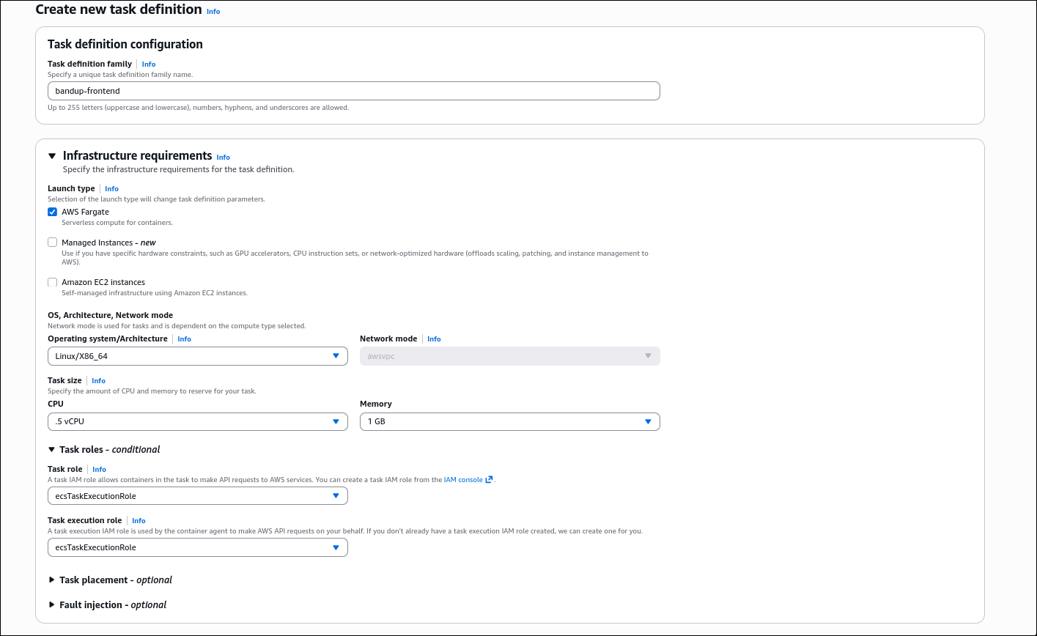Enable the Managed Instances launch type

point(52,242)
